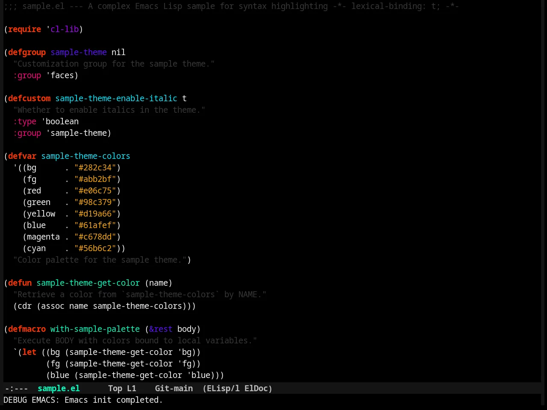Click the 'Retrieve a color from' docstring line
This screenshot has width=547, height=410.
point(140,294)
